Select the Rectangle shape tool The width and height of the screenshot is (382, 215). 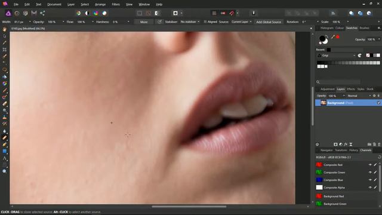click(4, 151)
